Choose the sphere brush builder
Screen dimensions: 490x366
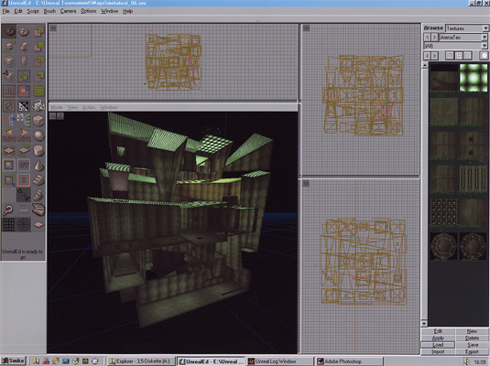(x=38, y=135)
